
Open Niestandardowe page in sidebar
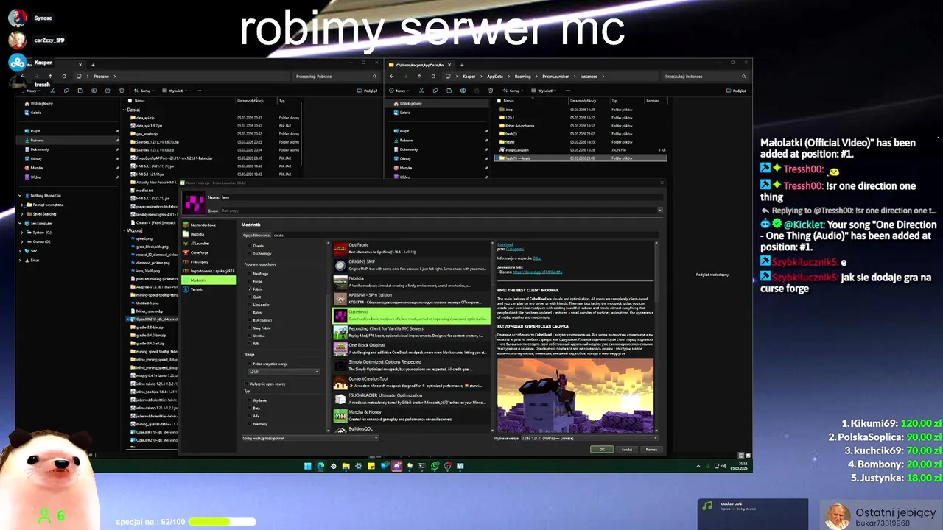pos(209,225)
